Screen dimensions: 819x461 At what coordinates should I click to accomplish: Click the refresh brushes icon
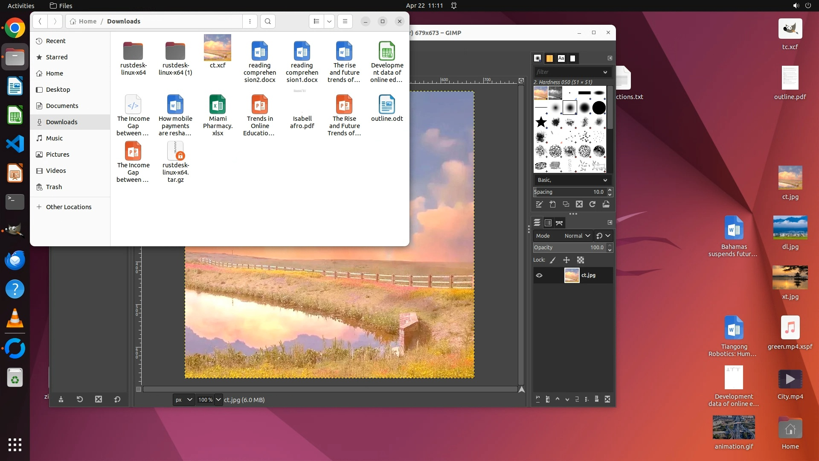(x=592, y=204)
